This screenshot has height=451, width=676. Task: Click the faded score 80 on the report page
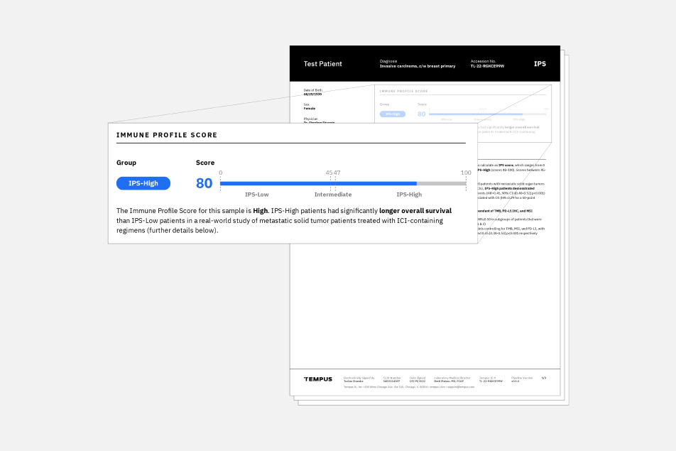tap(421, 114)
